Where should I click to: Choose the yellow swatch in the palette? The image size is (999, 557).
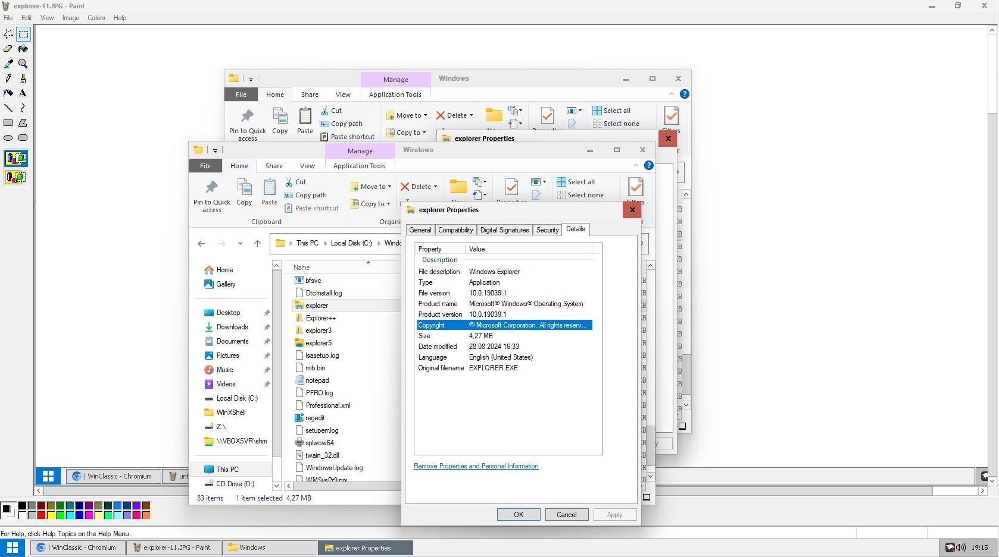coord(51,515)
